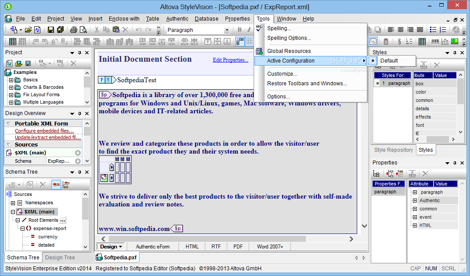Click the Insert Image landscape icon

point(455,42)
